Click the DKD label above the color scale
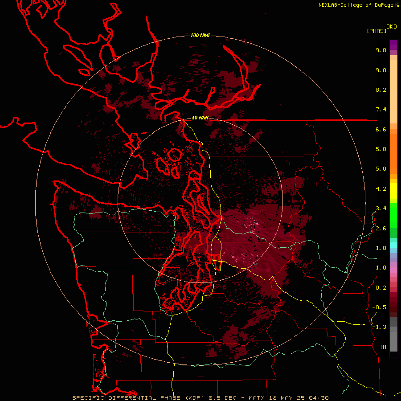This screenshot has height=401, width=401. pyautogui.click(x=391, y=27)
